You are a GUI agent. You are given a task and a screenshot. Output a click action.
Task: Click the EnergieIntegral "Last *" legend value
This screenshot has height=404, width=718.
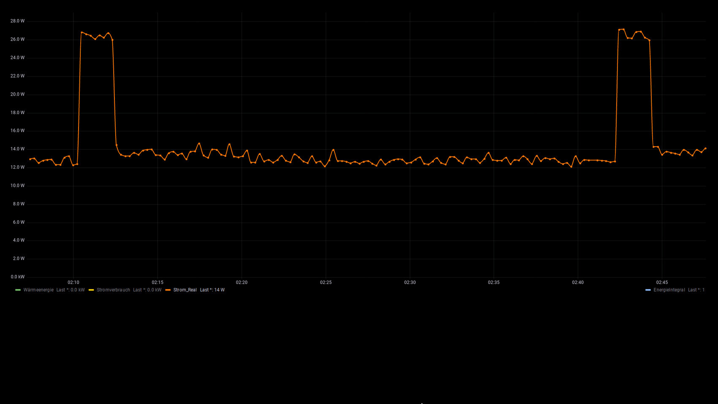[x=696, y=290]
